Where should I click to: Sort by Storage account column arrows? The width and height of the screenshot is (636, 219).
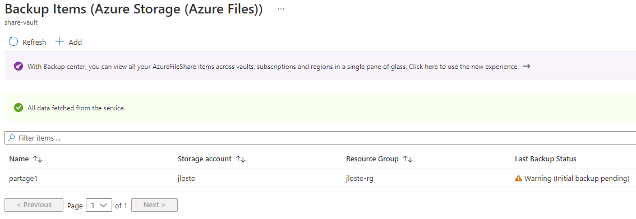[x=241, y=159]
